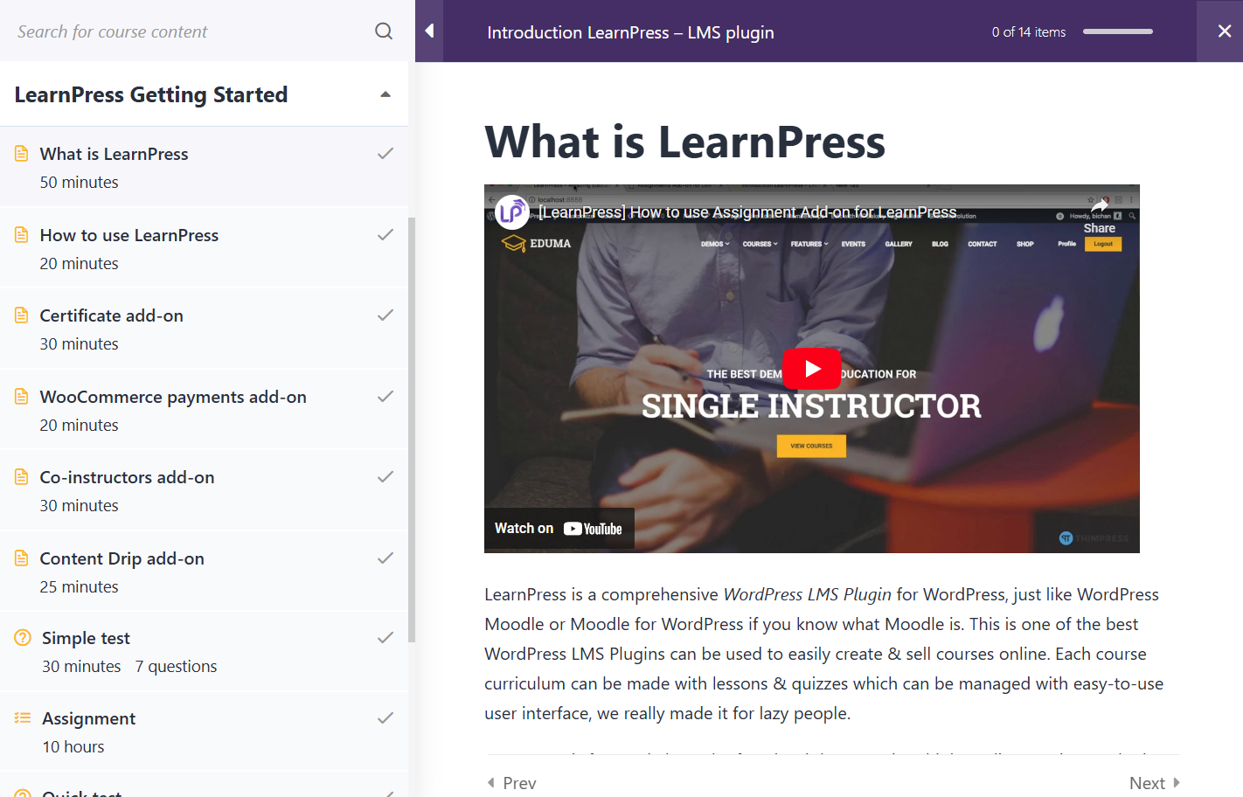The height and width of the screenshot is (797, 1243).
Task: Click '25 minutes' under Content Drip
Action: pos(79,587)
